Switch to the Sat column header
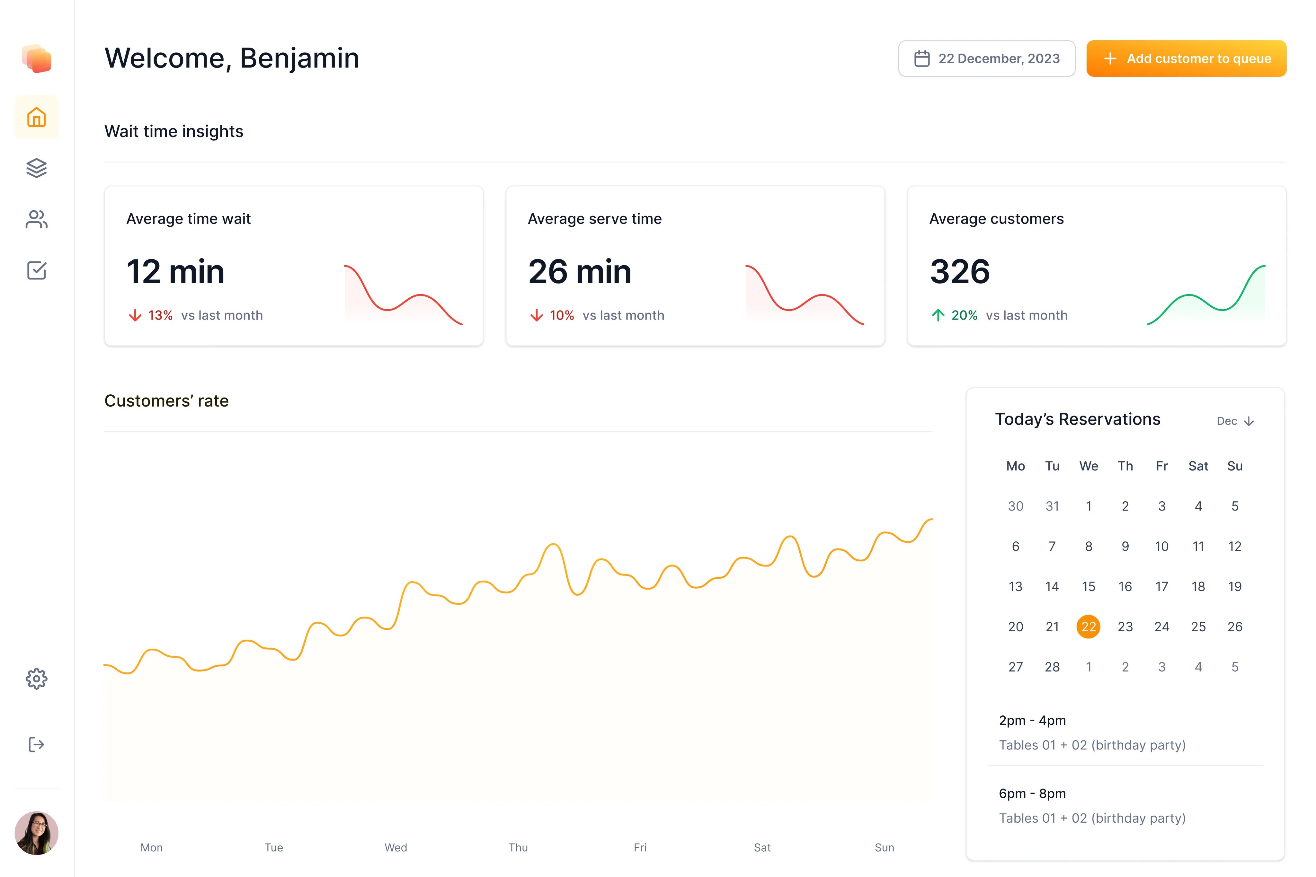Viewport: 1316px width, 877px height. click(1198, 466)
